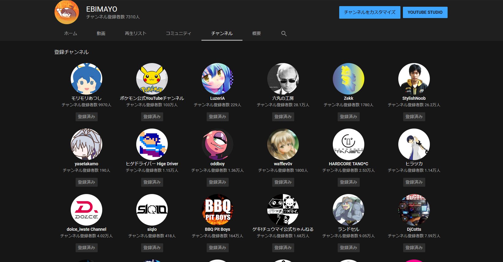Switch to the コミュニティ tab
This screenshot has width=503, height=262.
pyautogui.click(x=178, y=33)
